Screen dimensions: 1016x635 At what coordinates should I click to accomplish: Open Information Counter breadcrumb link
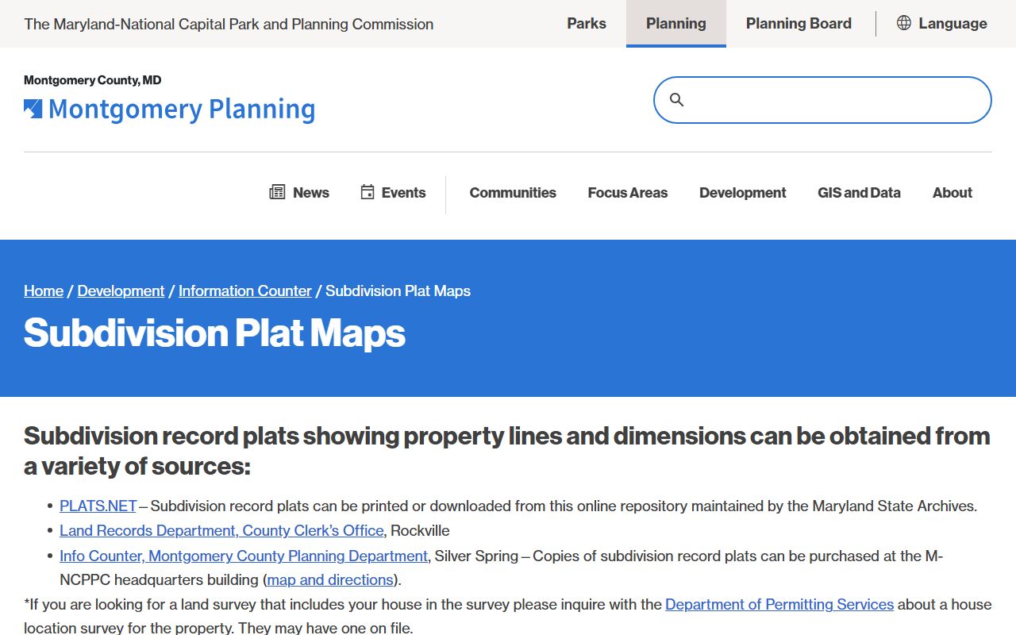coord(245,291)
